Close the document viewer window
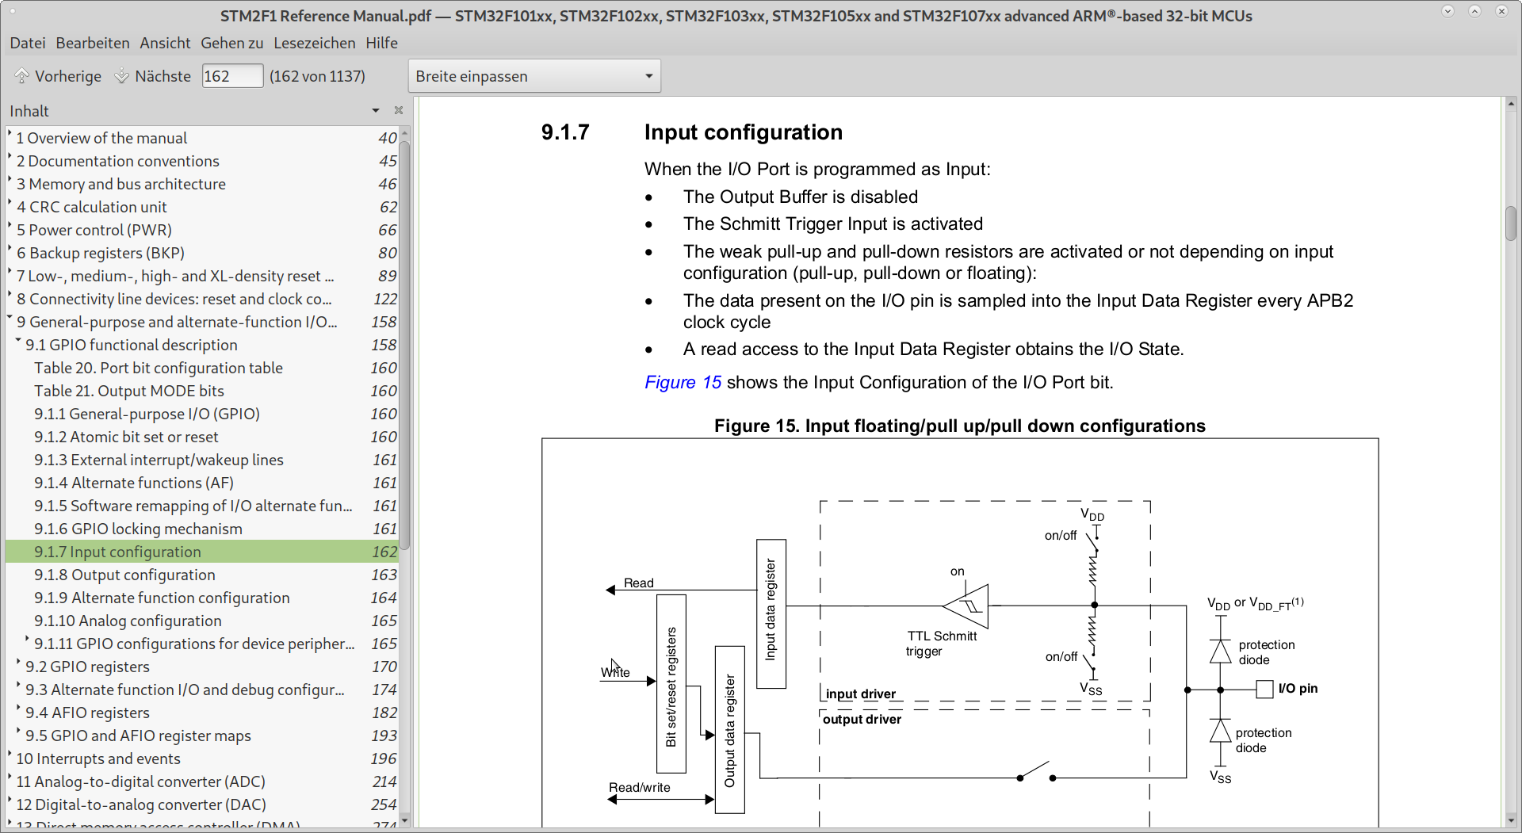This screenshot has width=1522, height=833. [x=1501, y=11]
